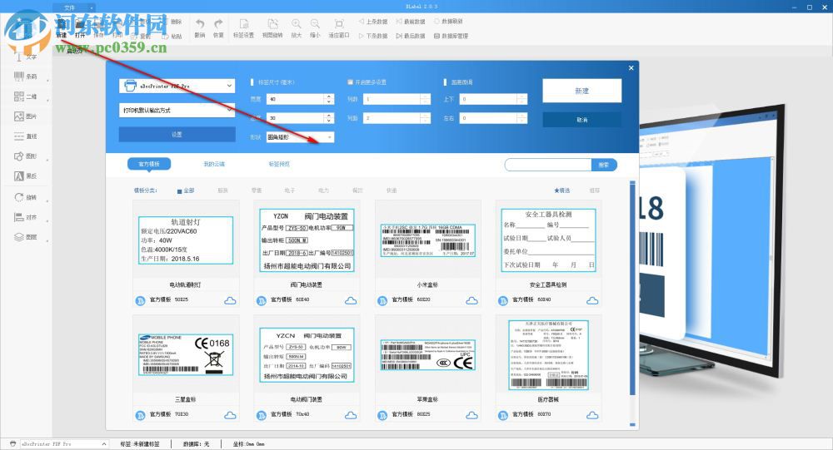Click the 精选 featured link
The height and width of the screenshot is (450, 833).
click(562, 190)
